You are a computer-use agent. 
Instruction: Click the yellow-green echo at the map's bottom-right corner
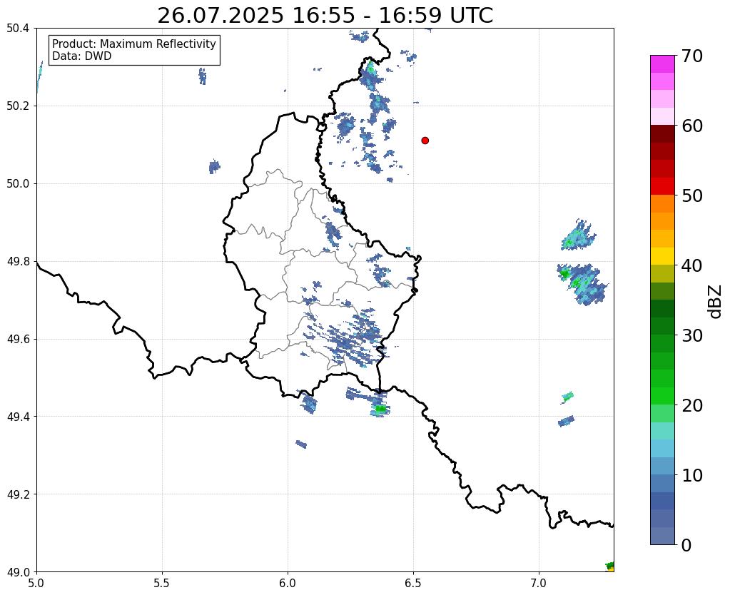610,566
